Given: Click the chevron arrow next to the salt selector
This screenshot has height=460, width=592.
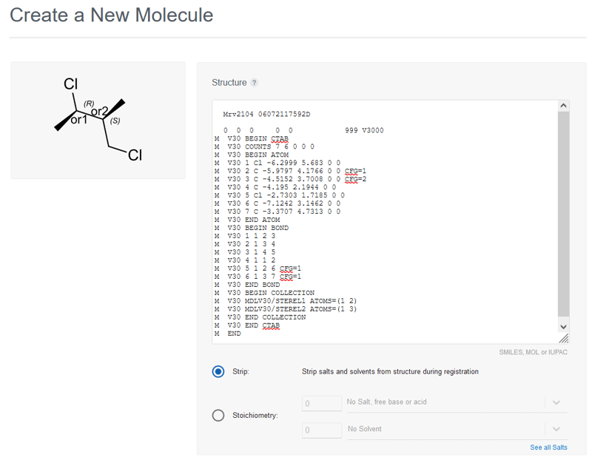Looking at the screenshot, I should pyautogui.click(x=556, y=403).
